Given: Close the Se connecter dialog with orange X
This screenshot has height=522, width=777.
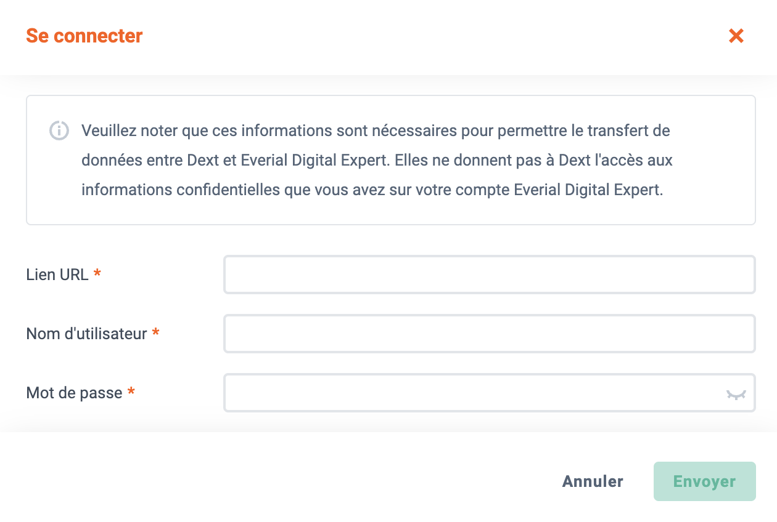Looking at the screenshot, I should point(736,36).
